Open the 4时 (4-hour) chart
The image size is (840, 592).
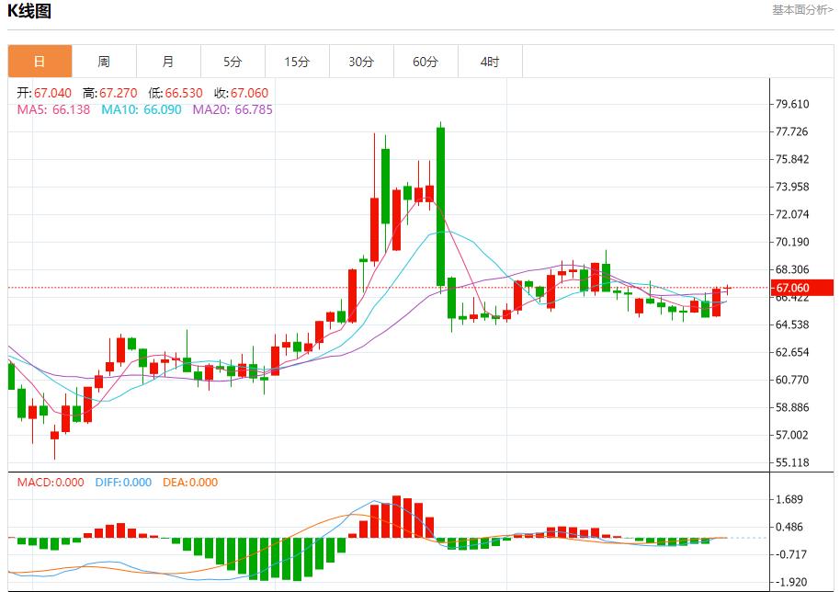(490, 62)
